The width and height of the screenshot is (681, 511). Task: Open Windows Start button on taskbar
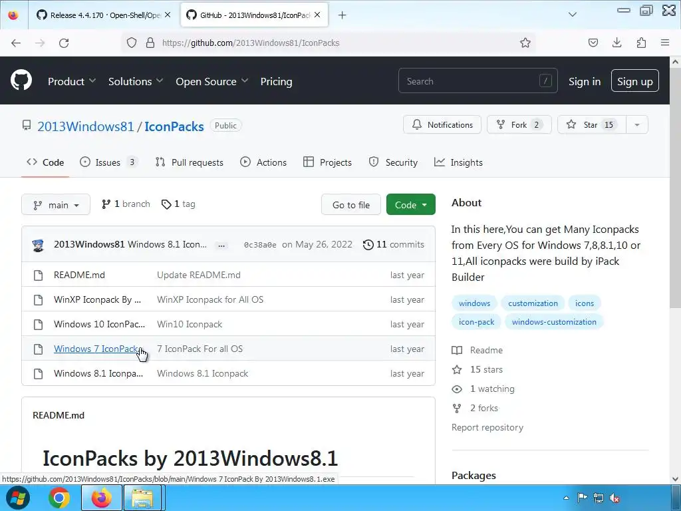coord(18,498)
